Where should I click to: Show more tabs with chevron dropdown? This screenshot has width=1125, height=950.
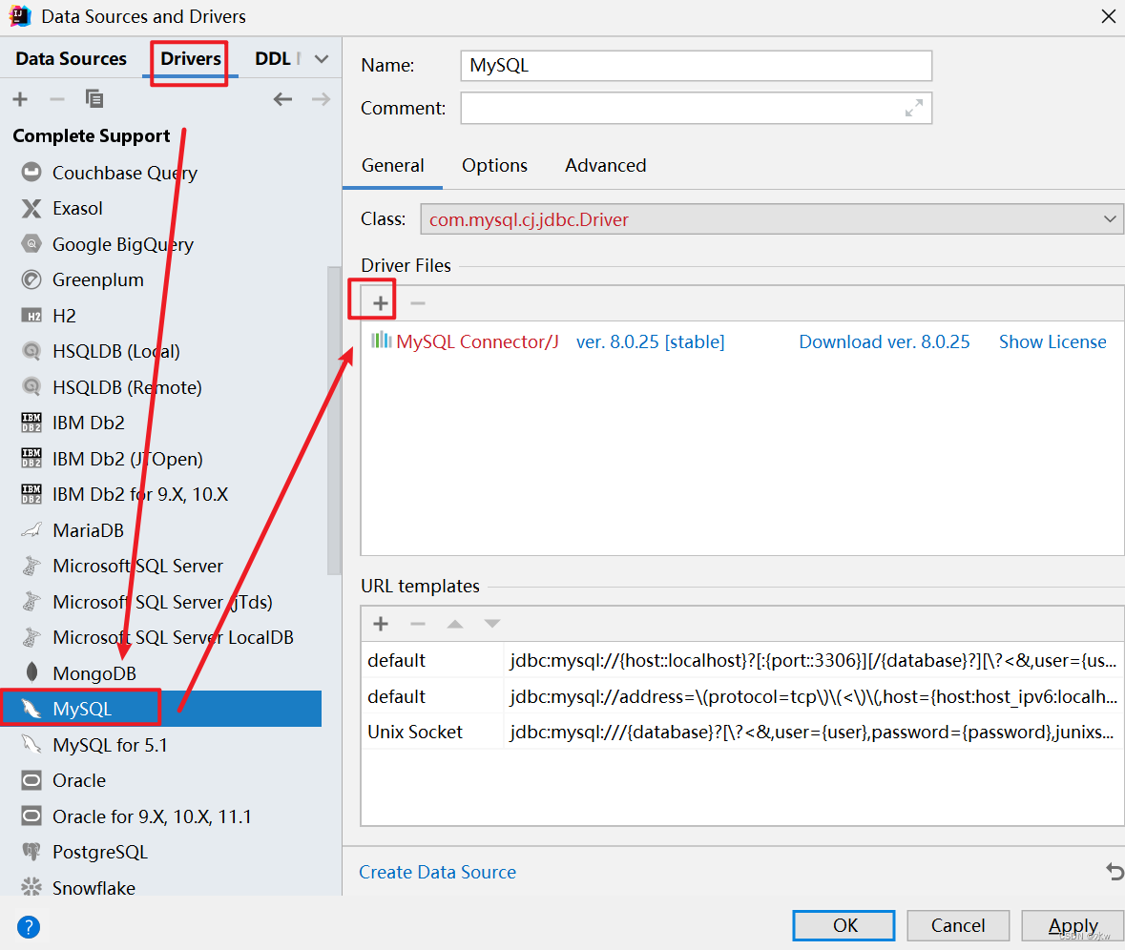322,59
